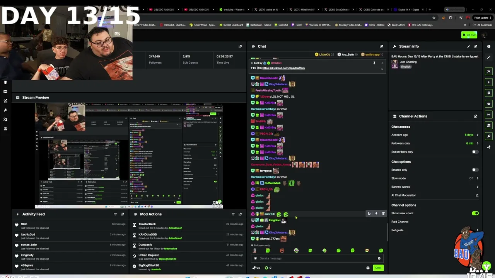
Task: Click the wrench icon in right sidebar
Action: pos(489,136)
